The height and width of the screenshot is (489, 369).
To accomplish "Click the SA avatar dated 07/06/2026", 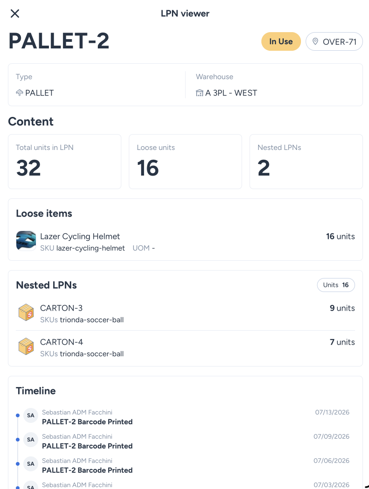I will coord(31,464).
